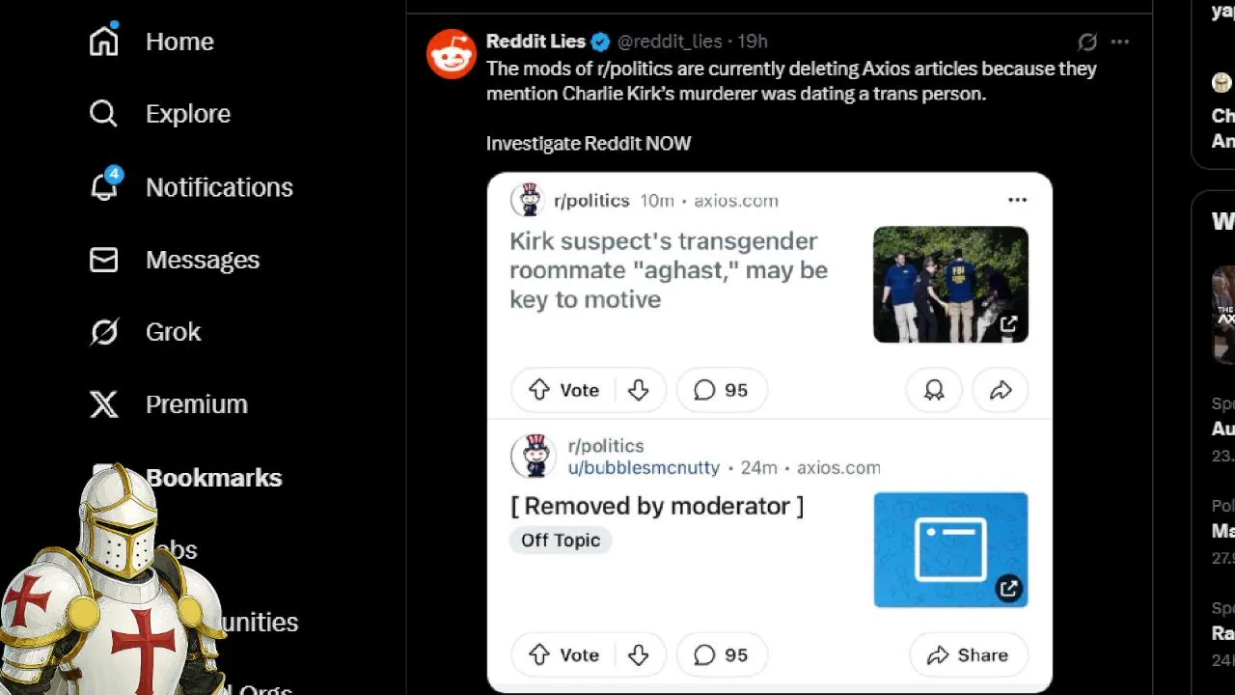Click the Grok explain icon on tweet
Screen dimensions: 1235x695
pos(1087,42)
